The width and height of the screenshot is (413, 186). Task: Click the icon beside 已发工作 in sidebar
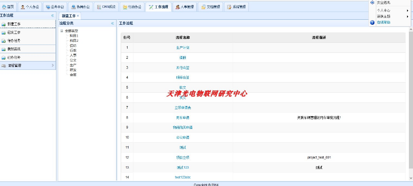click(x=3, y=33)
